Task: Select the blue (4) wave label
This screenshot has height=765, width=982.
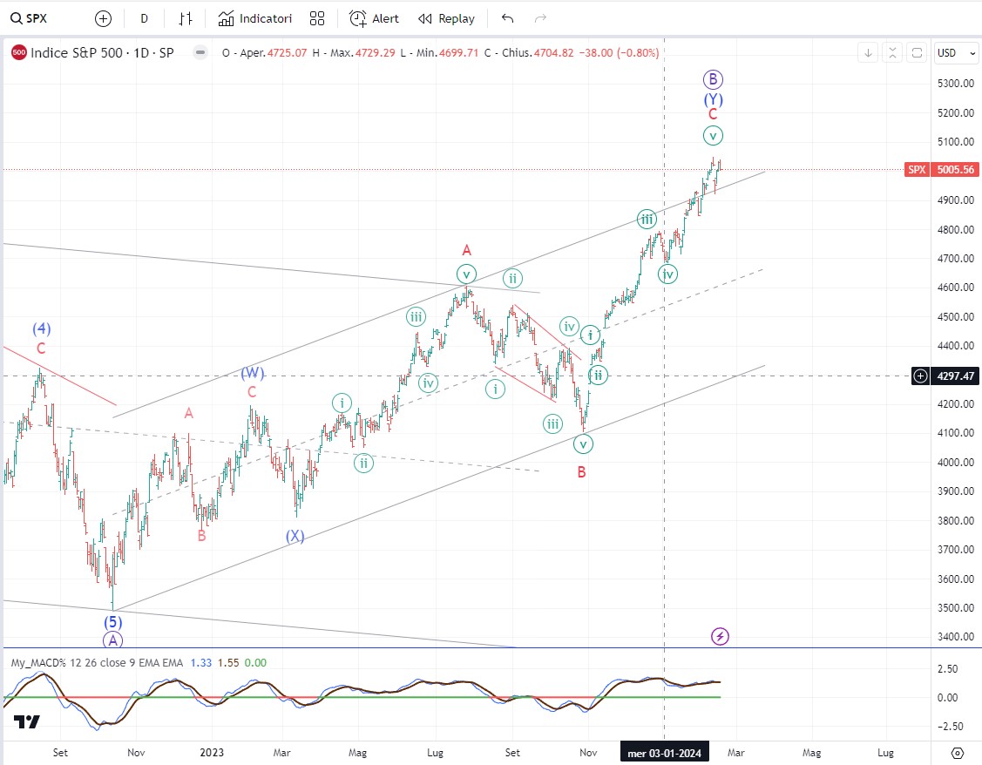Action: pyautogui.click(x=41, y=328)
